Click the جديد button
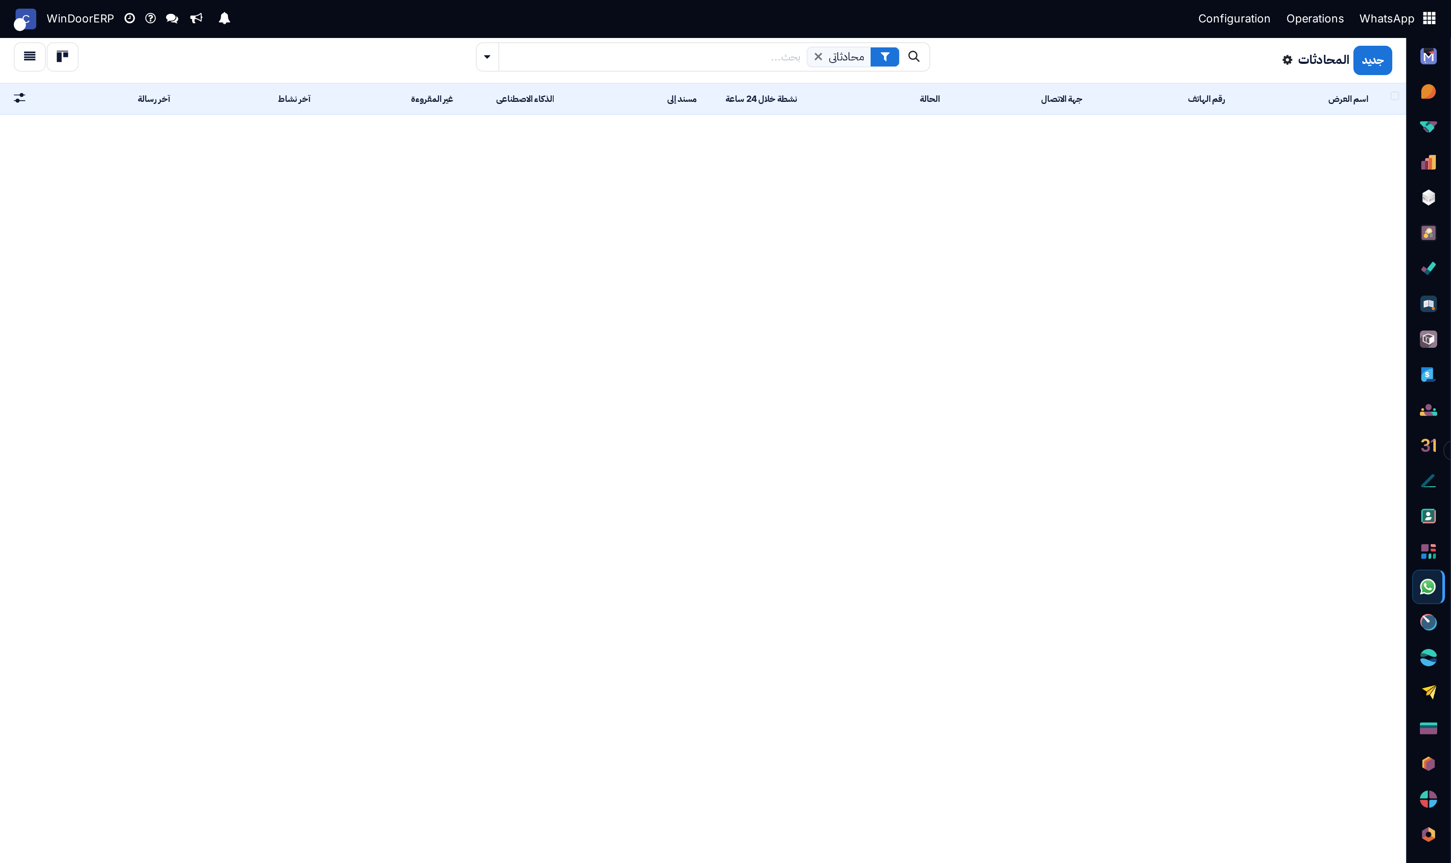Image resolution: width=1451 pixels, height=863 pixels. 1372,60
